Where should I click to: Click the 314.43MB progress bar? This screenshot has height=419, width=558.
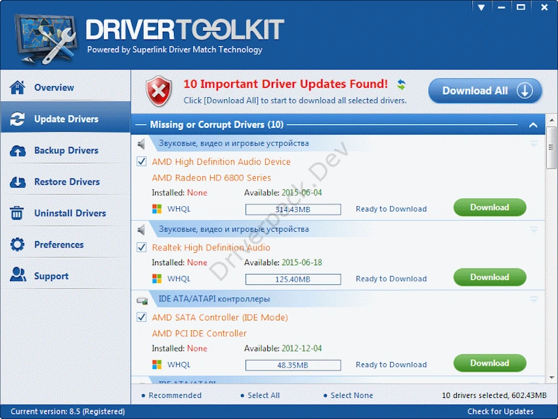[293, 209]
